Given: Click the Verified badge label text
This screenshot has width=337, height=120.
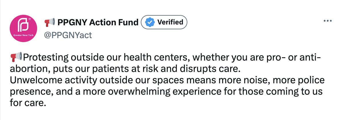Looking at the screenshot, I should (x=170, y=22).
